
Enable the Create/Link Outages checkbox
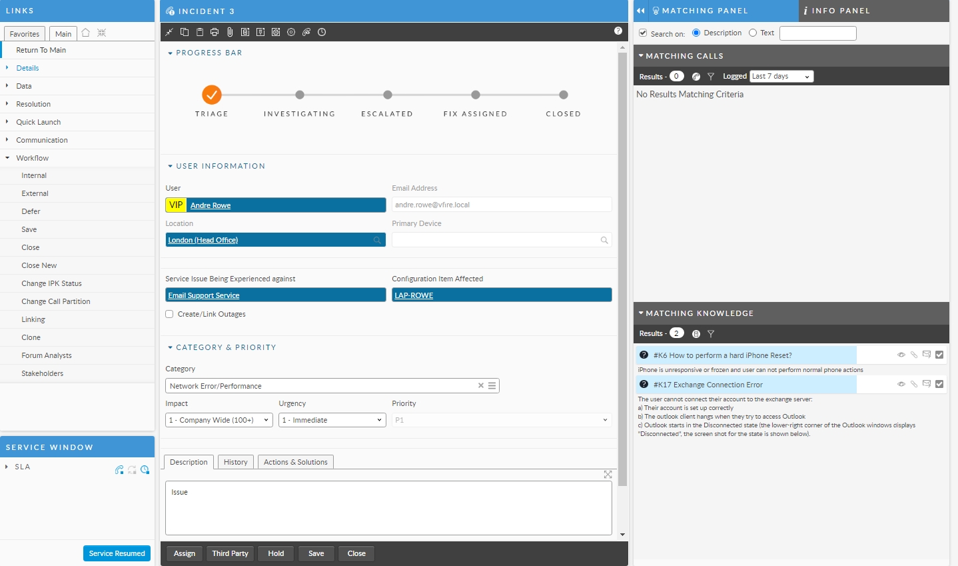170,314
